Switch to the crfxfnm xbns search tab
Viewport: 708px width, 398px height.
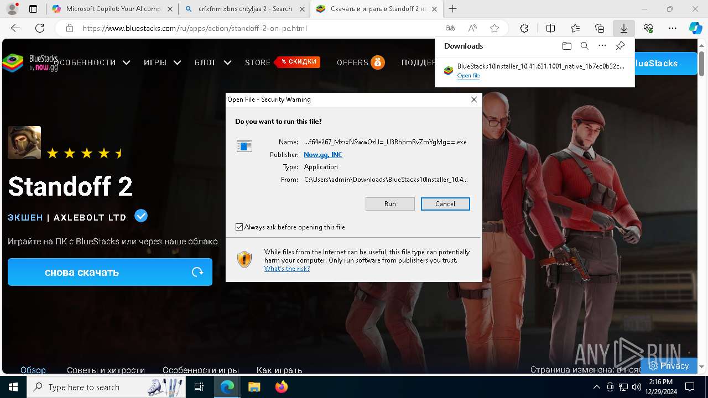pos(244,9)
